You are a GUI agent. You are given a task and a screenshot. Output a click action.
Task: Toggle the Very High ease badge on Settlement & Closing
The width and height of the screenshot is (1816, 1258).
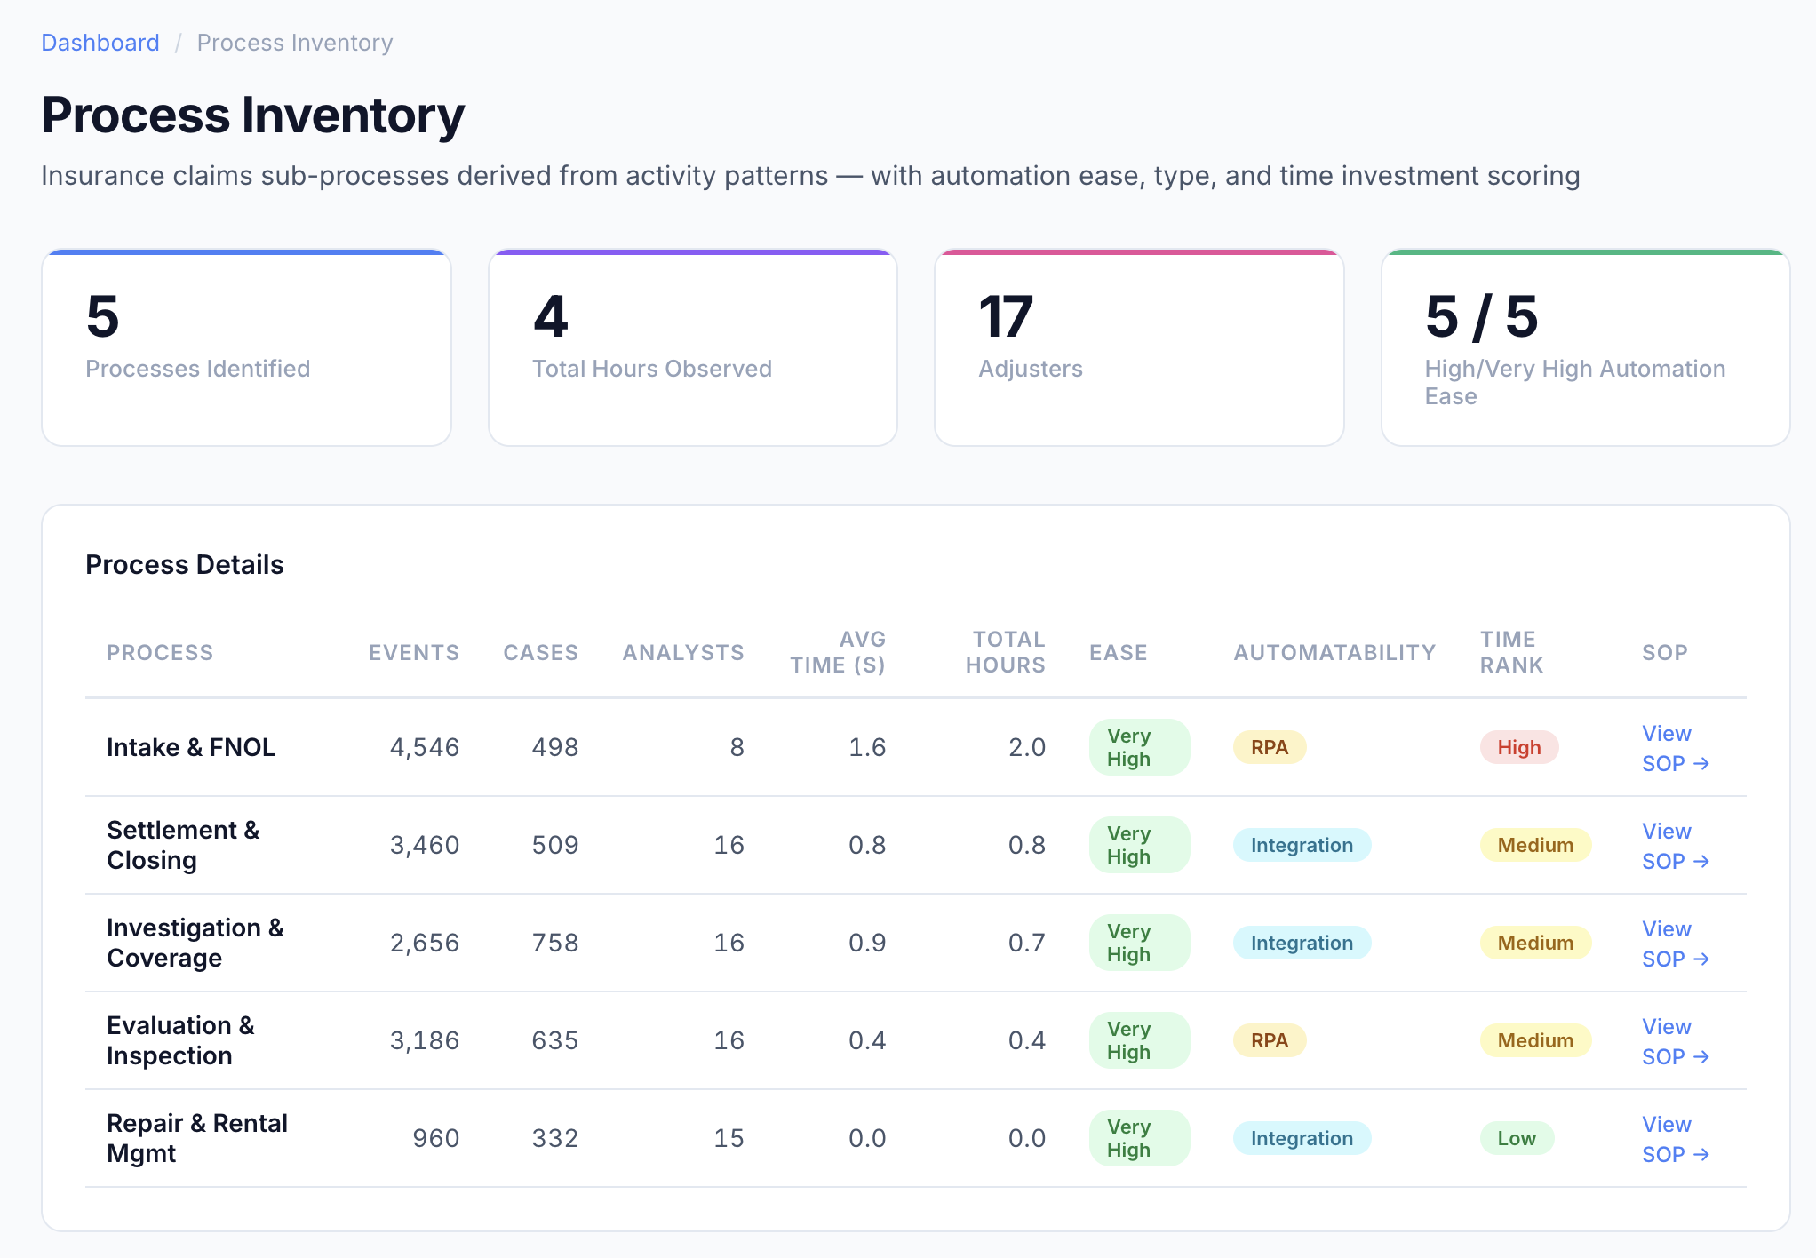point(1139,845)
